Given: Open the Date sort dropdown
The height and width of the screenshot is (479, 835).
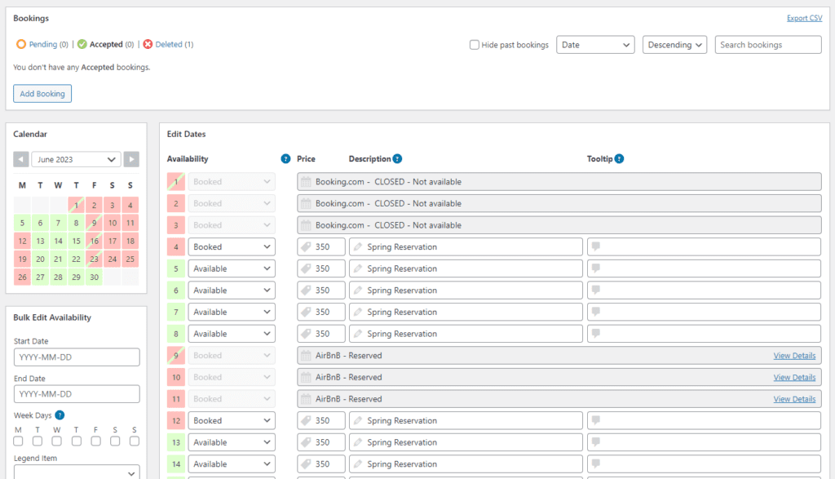Looking at the screenshot, I should pos(595,45).
